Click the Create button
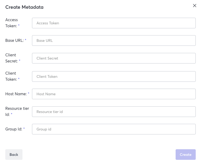The image size is (201, 163). click(185, 155)
